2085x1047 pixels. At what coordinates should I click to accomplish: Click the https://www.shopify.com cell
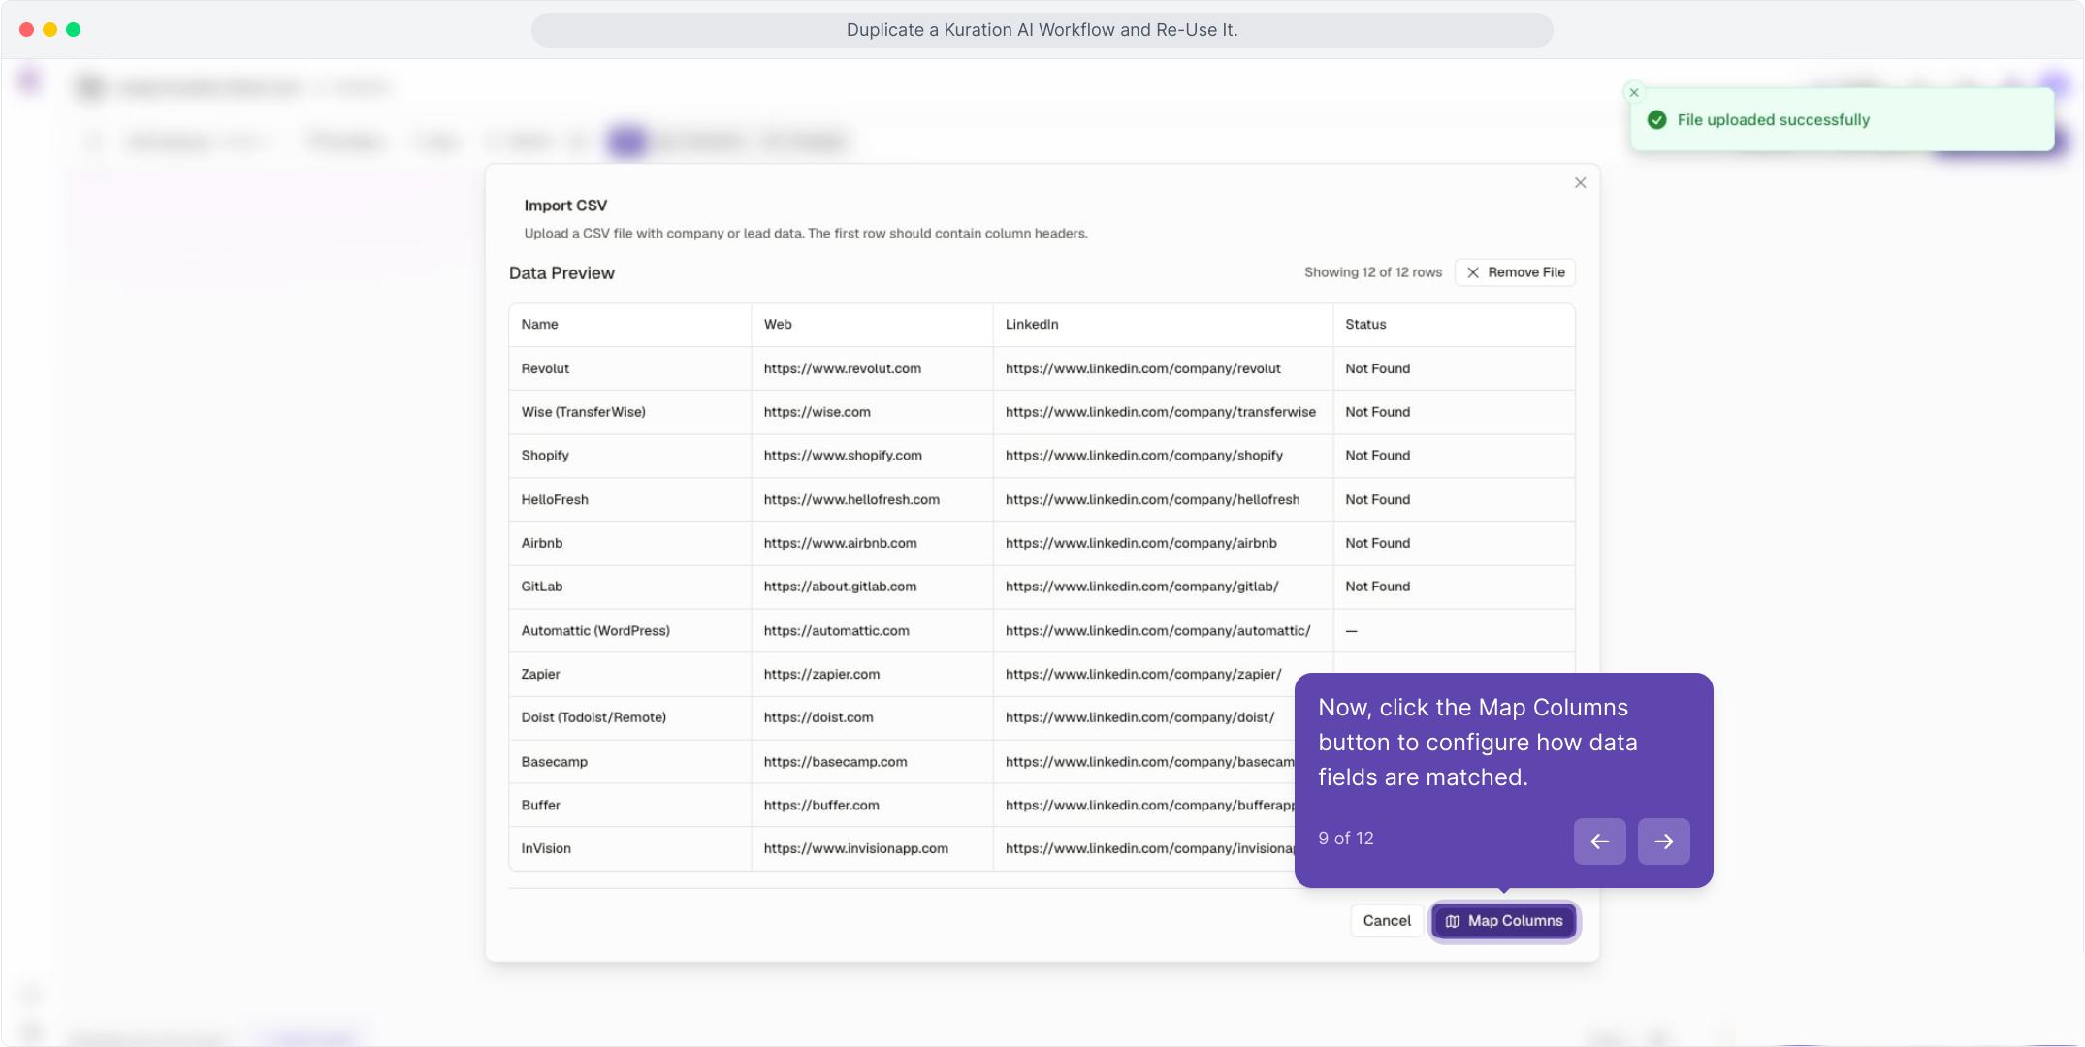click(x=872, y=456)
